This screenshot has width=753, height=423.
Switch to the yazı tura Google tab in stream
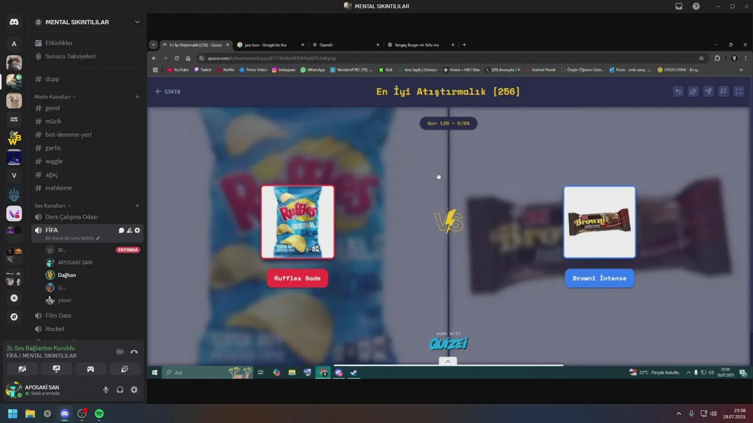(271, 45)
